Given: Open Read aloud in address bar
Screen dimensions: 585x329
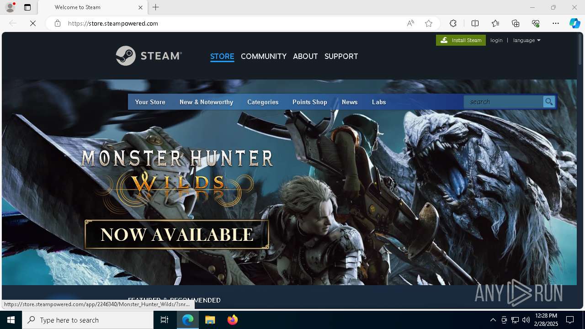Looking at the screenshot, I should pyautogui.click(x=410, y=23).
